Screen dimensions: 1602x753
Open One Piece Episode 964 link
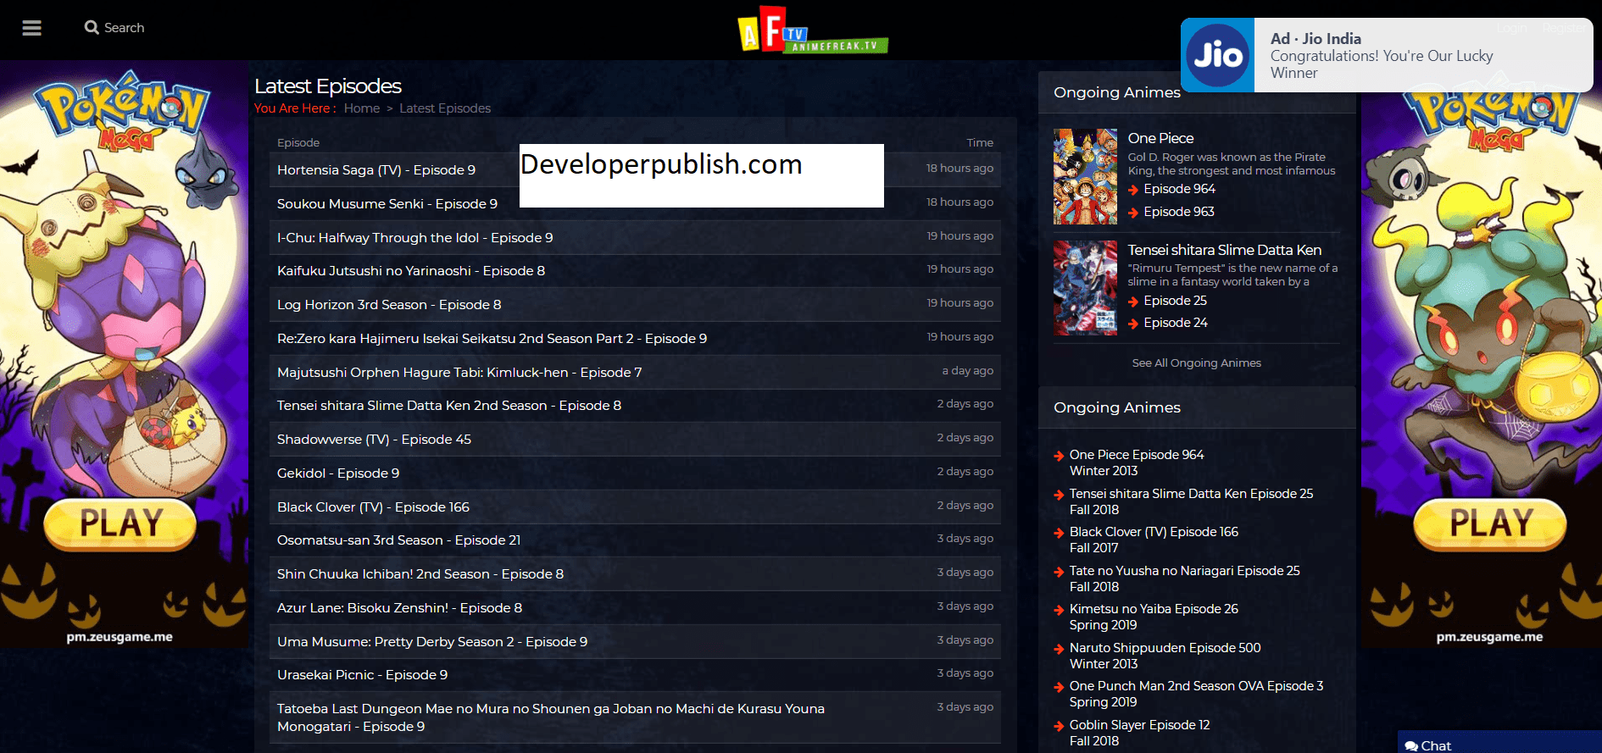(1179, 189)
